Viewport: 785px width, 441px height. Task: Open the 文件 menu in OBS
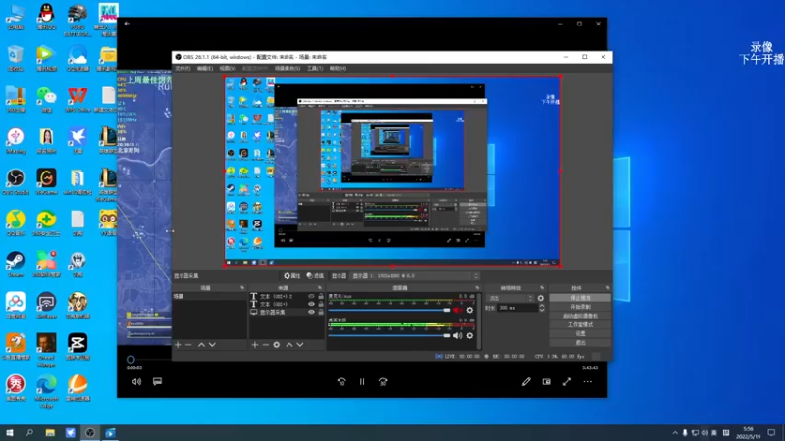coord(182,69)
